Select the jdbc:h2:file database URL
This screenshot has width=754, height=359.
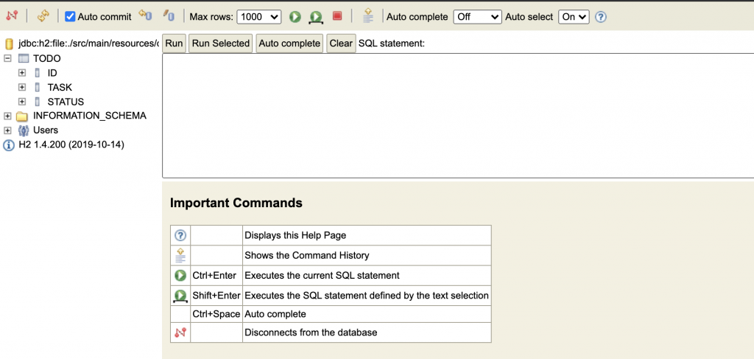(88, 43)
